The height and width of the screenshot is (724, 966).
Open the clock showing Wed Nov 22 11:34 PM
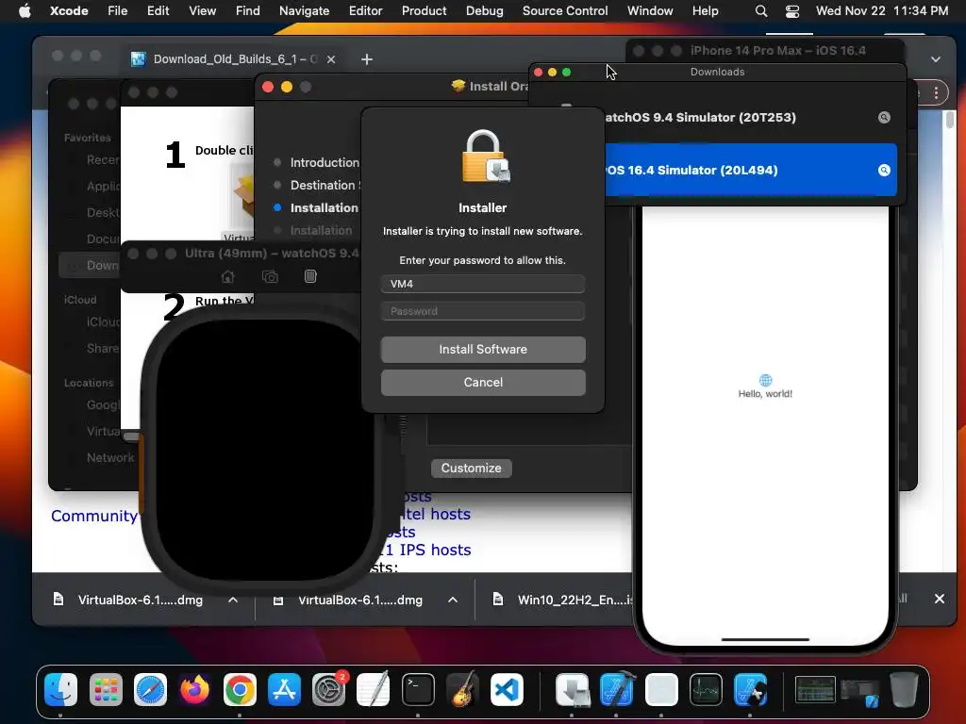(x=882, y=10)
